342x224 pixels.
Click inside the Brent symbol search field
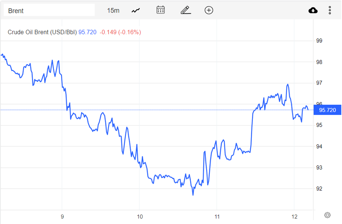[x=49, y=10]
